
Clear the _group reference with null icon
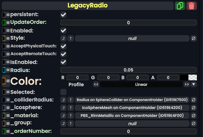point(194,124)
